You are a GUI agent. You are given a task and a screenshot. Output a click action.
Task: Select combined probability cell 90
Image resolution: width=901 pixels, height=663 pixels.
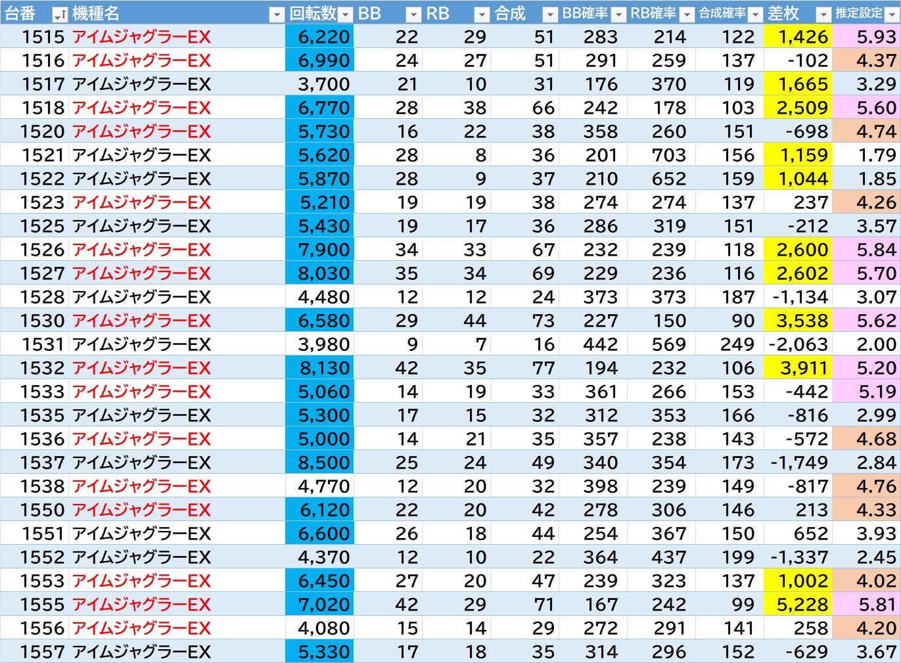pos(729,321)
